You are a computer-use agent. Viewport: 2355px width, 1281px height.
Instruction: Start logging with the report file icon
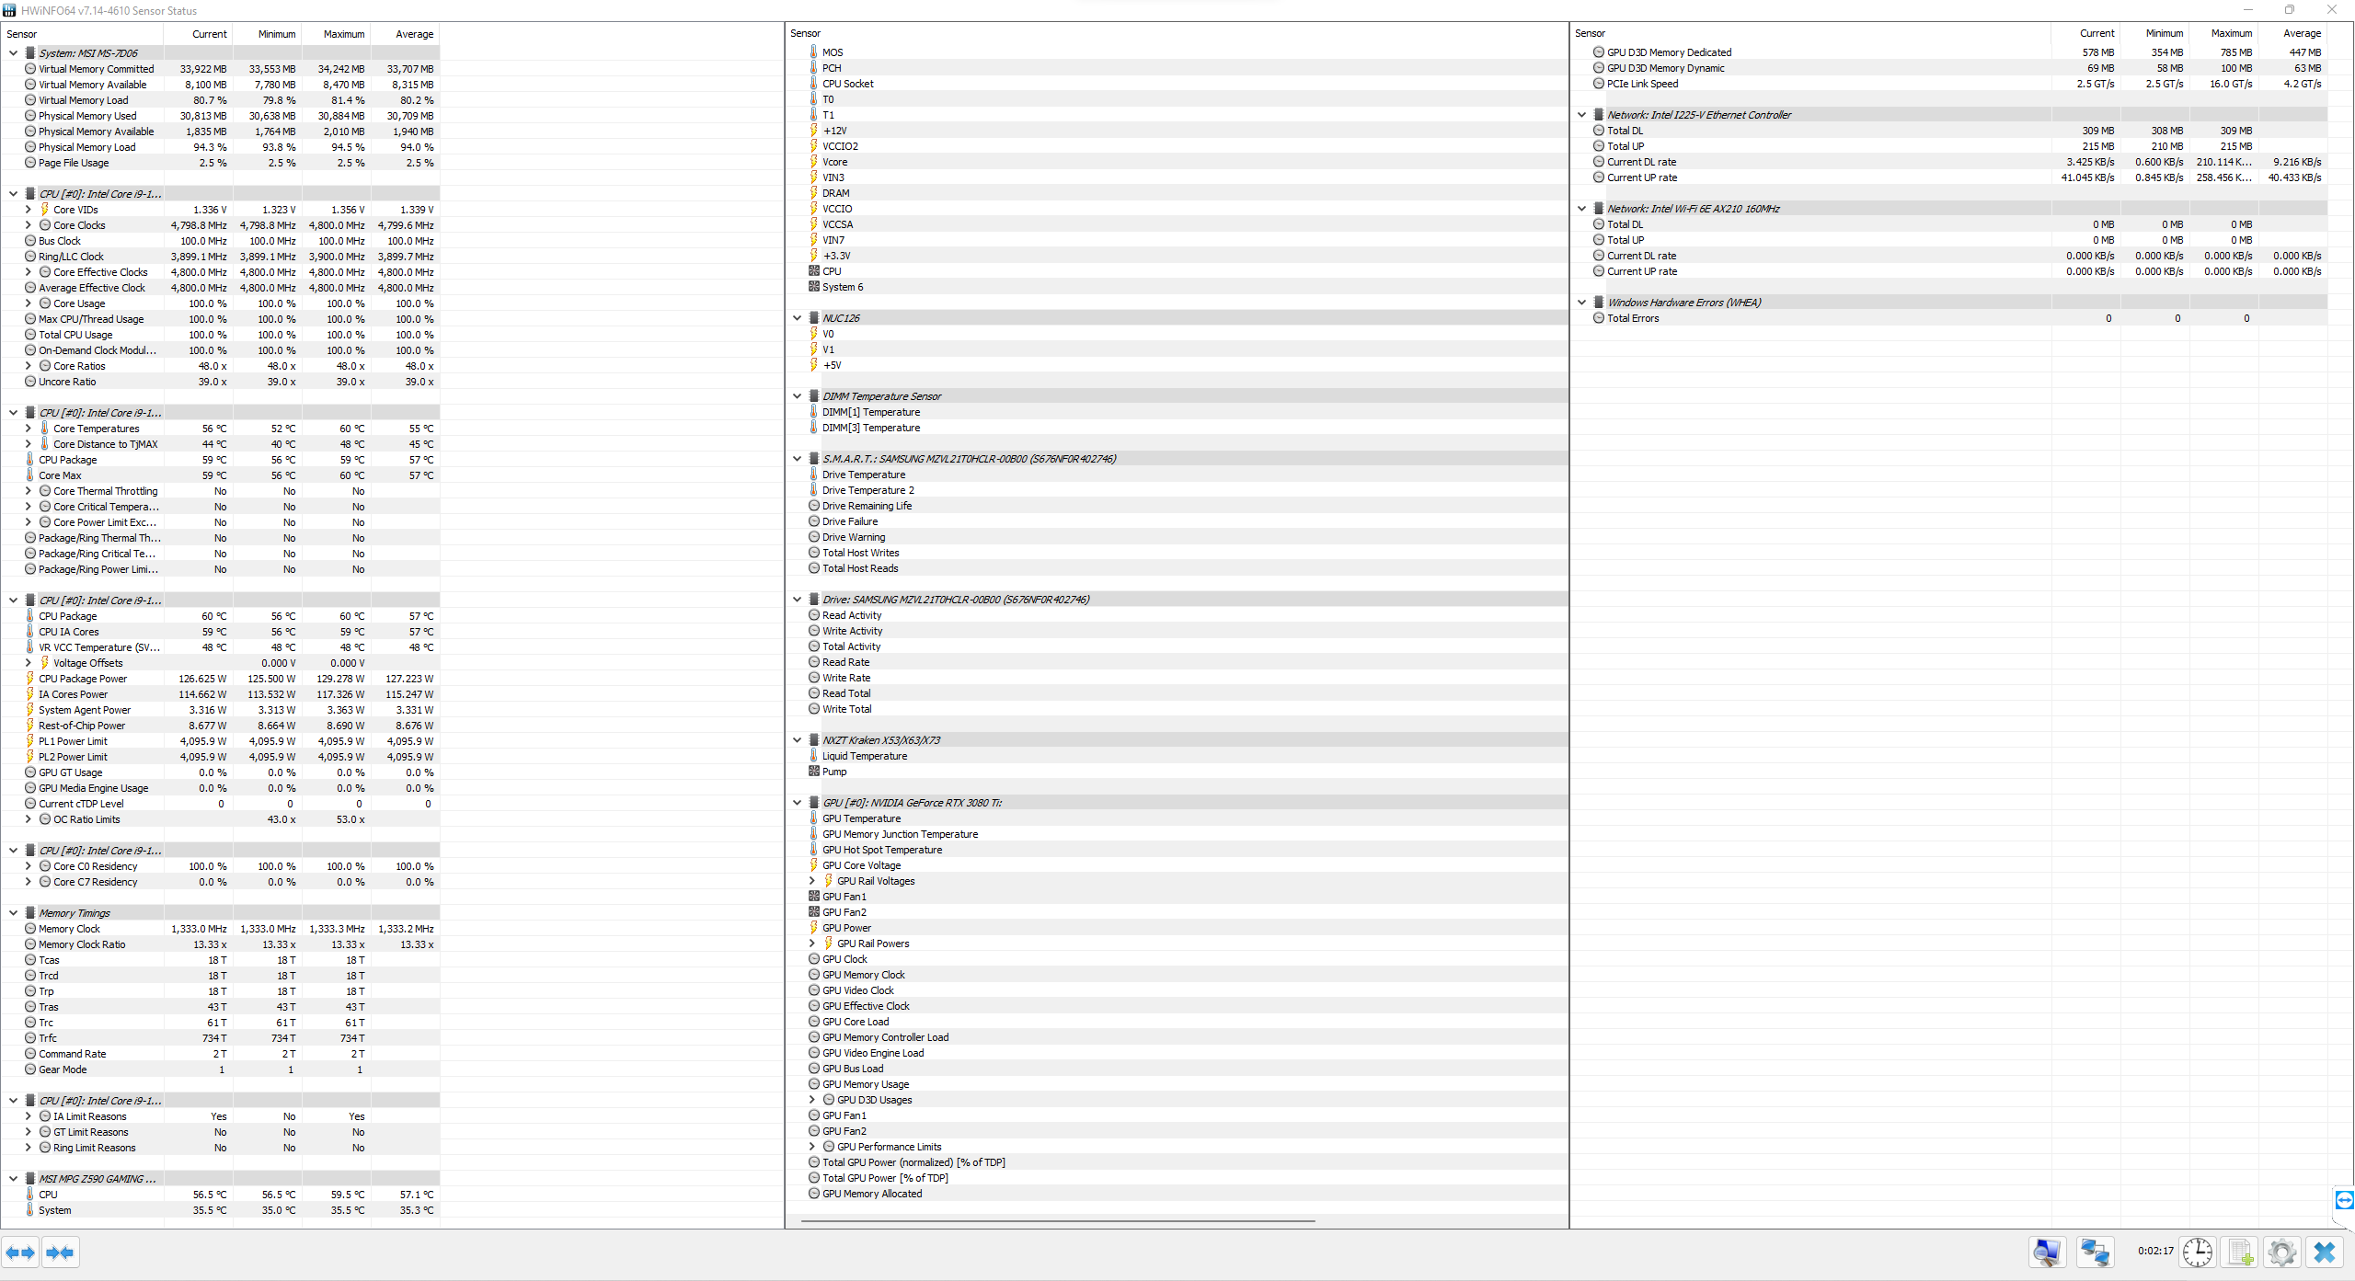pos(2239,1252)
